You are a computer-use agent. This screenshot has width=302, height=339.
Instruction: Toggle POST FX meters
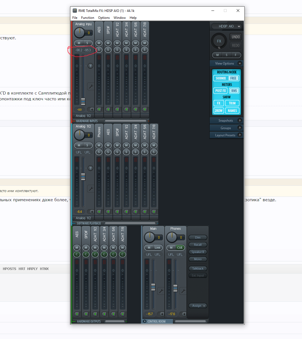[x=221, y=91]
